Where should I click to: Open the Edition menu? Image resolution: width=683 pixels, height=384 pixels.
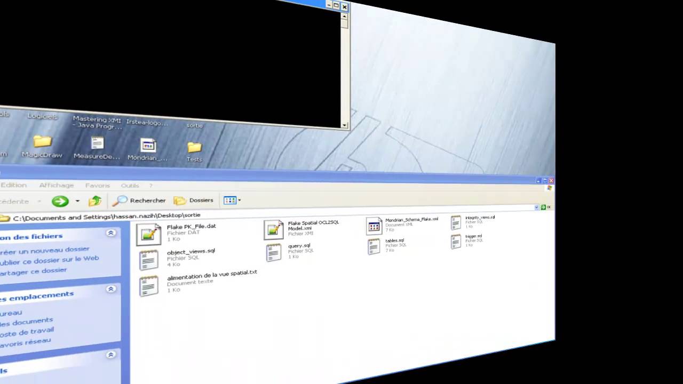13,185
